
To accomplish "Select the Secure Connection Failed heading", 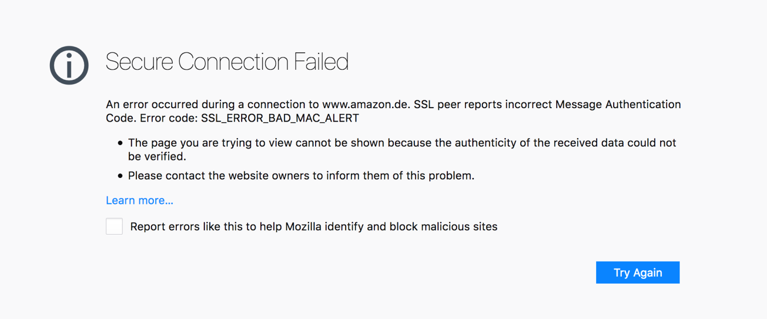I will click(227, 62).
